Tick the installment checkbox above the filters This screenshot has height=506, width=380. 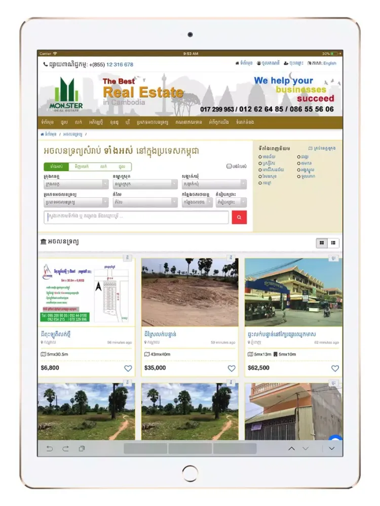point(229,166)
